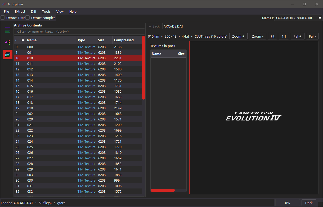The image size is (323, 207).
Task: Select the 028 file row
Action: (78, 164)
